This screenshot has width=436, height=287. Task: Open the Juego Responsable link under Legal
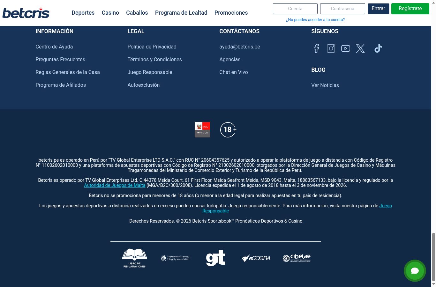tap(150, 72)
